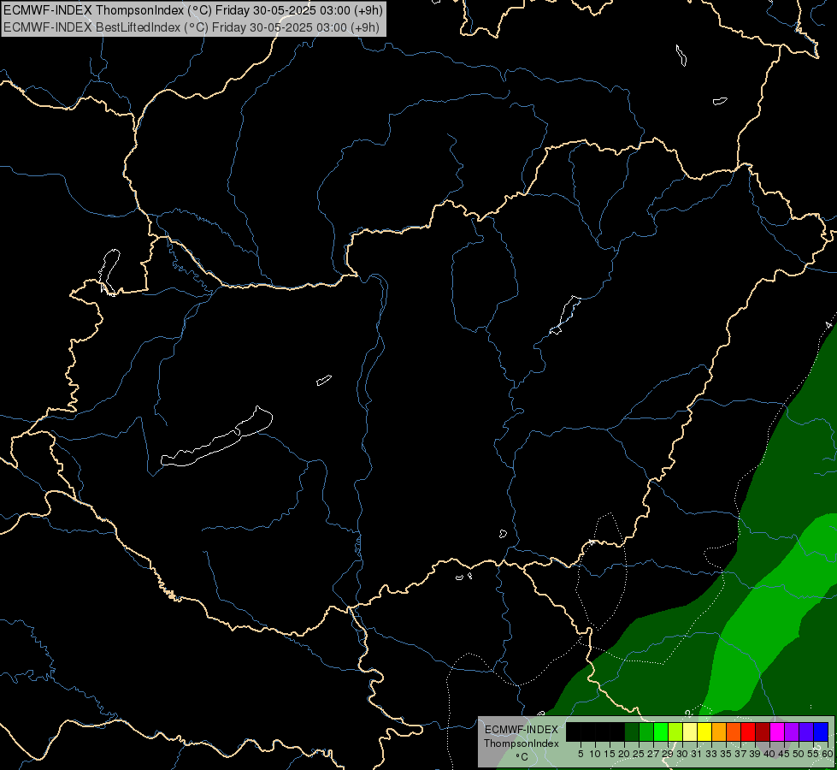Pick the magenta 40-45 legend swatch
Viewport: 837px width, 770px height.
(x=777, y=731)
